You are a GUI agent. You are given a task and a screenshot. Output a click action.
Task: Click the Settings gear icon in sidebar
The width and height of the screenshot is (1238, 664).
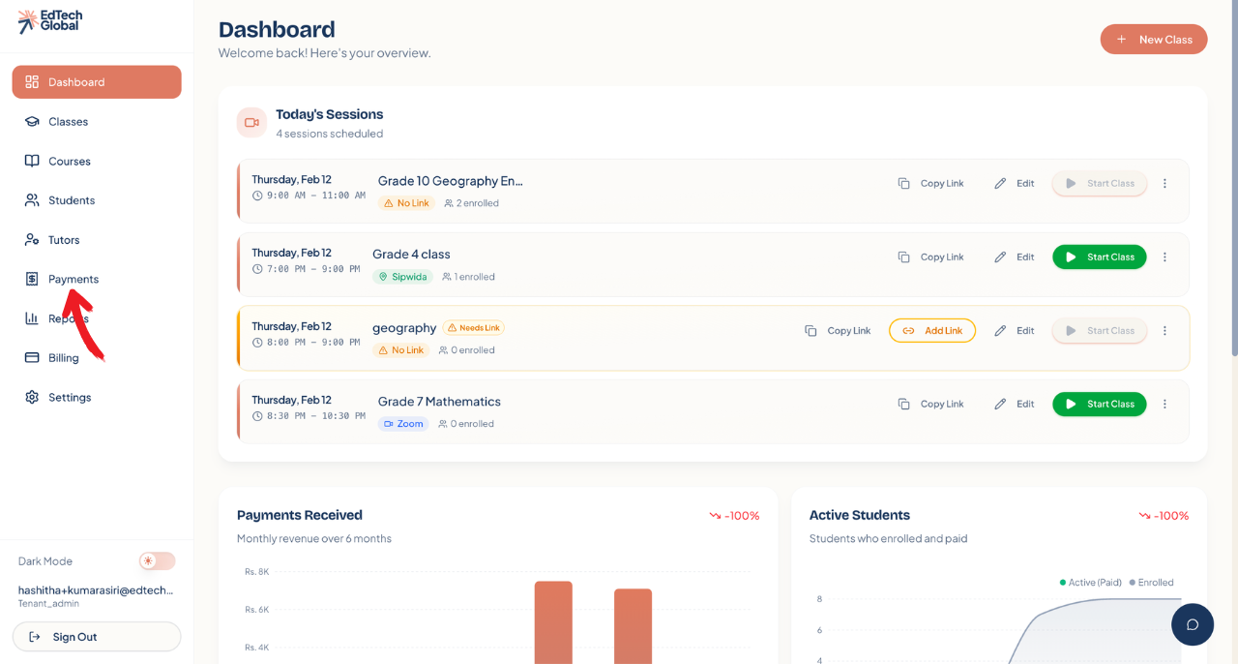32,398
